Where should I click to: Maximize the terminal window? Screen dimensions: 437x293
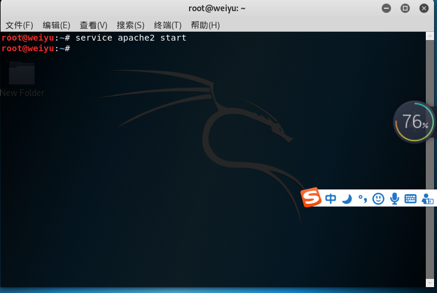click(x=405, y=8)
